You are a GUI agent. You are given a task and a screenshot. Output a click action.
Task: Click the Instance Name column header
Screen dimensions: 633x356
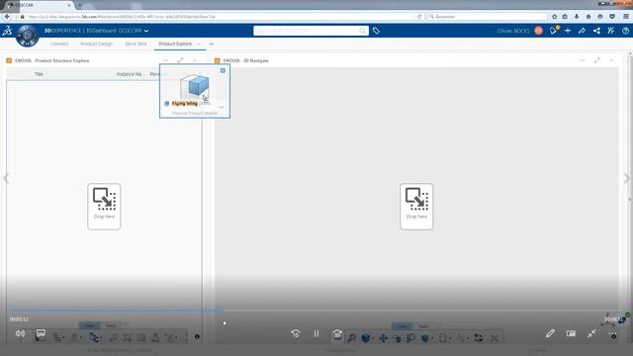click(x=130, y=74)
